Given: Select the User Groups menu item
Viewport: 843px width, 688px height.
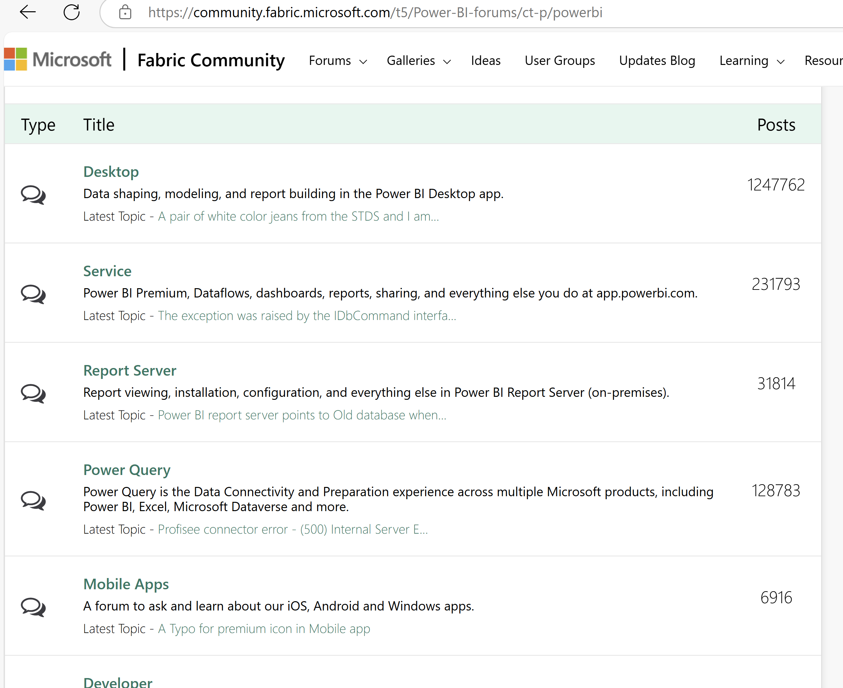Looking at the screenshot, I should point(559,61).
